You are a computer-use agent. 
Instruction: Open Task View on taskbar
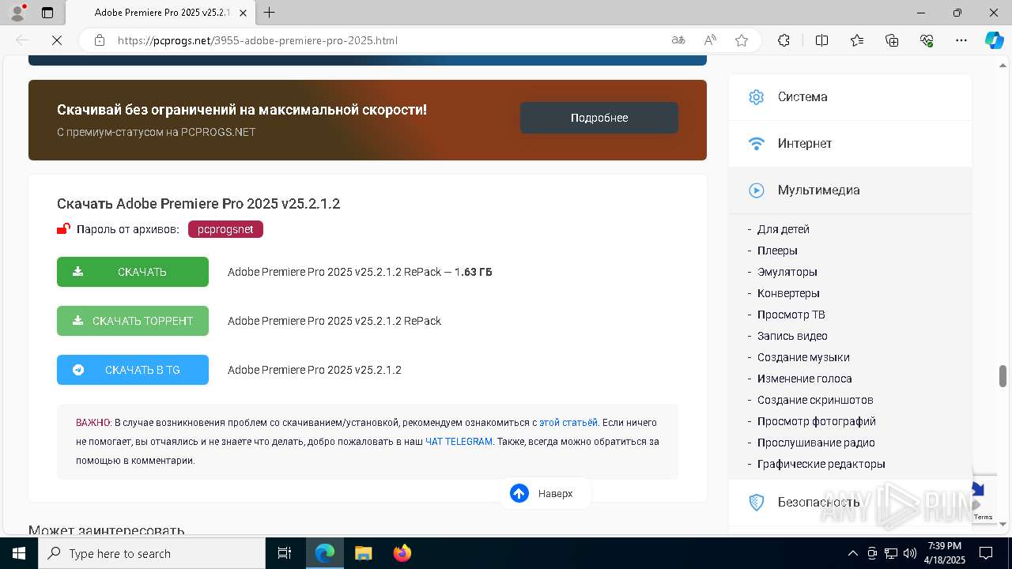coord(285,553)
